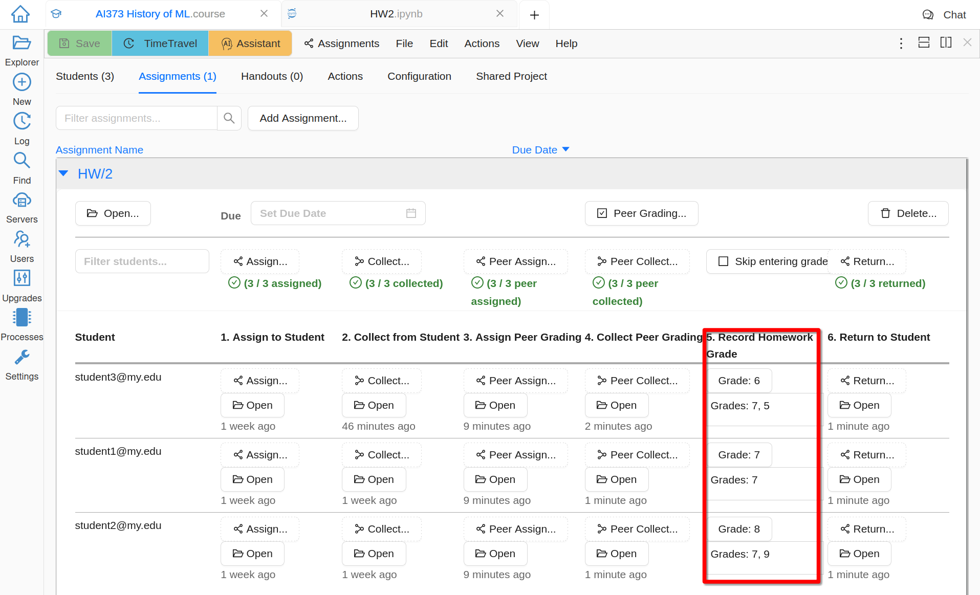Open the Actions menu in menu bar
The height and width of the screenshot is (595, 980).
[482, 43]
